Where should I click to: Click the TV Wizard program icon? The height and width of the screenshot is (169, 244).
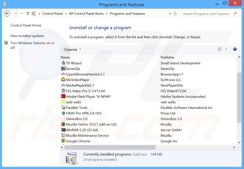[x=63, y=63]
